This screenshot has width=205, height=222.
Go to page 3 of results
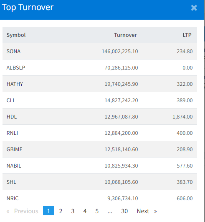click(x=73, y=211)
